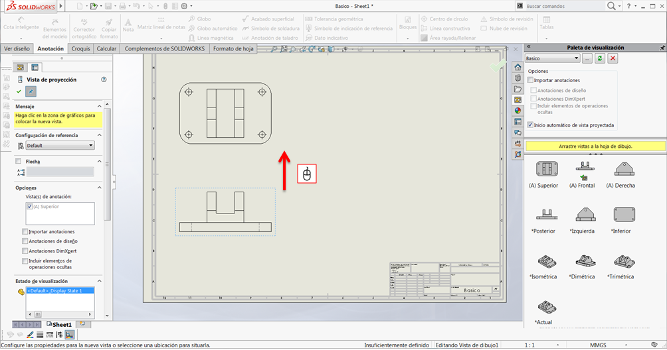The height and width of the screenshot is (350, 667).
Task: Confirm projection view with green checkmark
Action: click(x=19, y=91)
